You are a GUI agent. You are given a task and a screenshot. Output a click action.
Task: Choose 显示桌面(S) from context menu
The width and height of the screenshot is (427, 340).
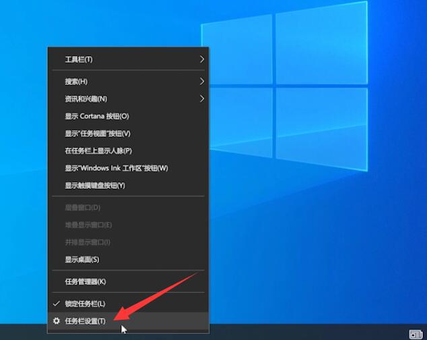(128, 259)
